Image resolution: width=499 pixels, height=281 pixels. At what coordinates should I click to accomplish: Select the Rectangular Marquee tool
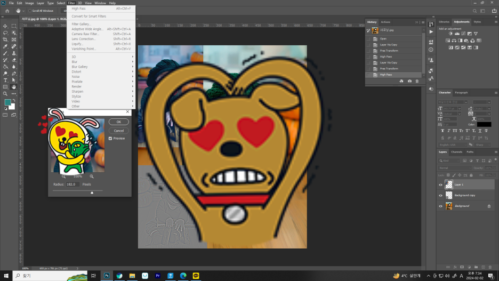point(14,26)
